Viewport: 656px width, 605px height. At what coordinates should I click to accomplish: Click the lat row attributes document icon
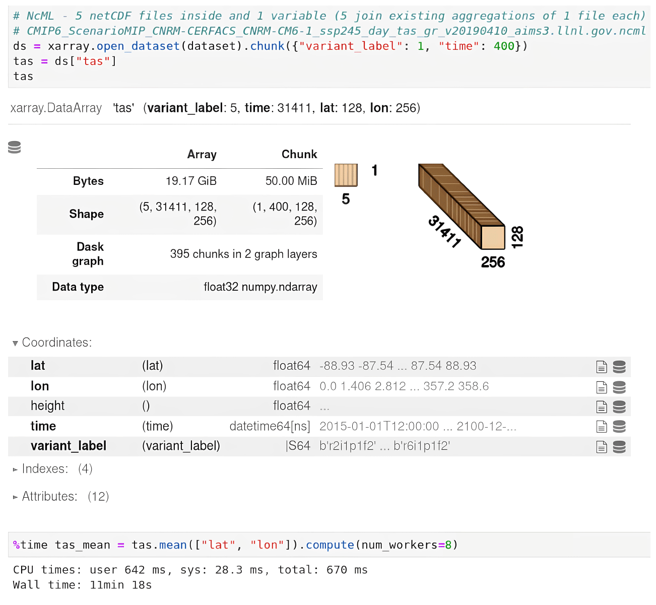pos(601,367)
